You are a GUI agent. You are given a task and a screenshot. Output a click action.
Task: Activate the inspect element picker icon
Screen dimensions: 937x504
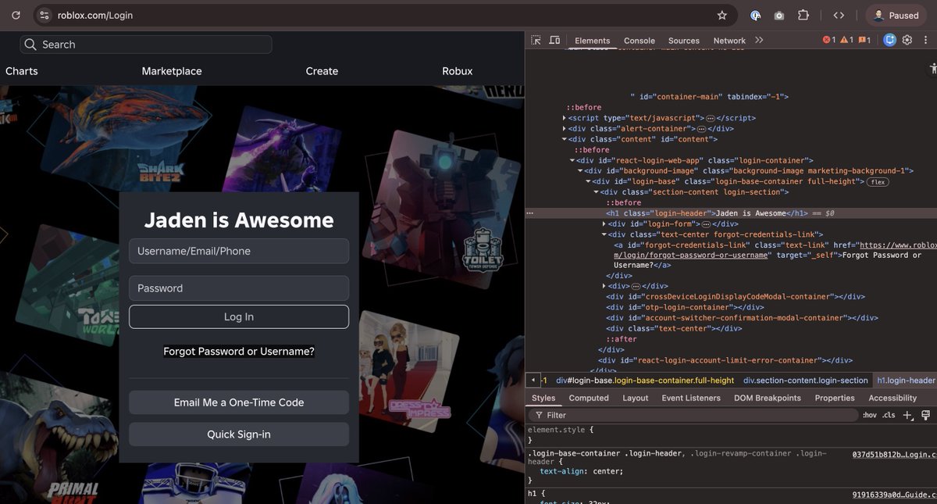(536, 40)
